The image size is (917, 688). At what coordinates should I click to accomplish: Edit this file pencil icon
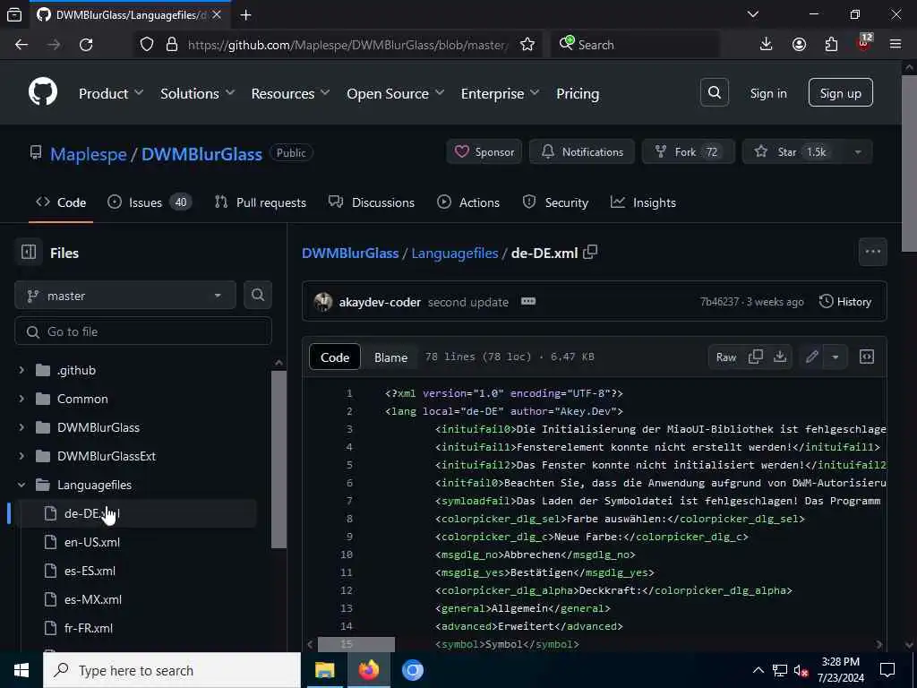point(811,357)
